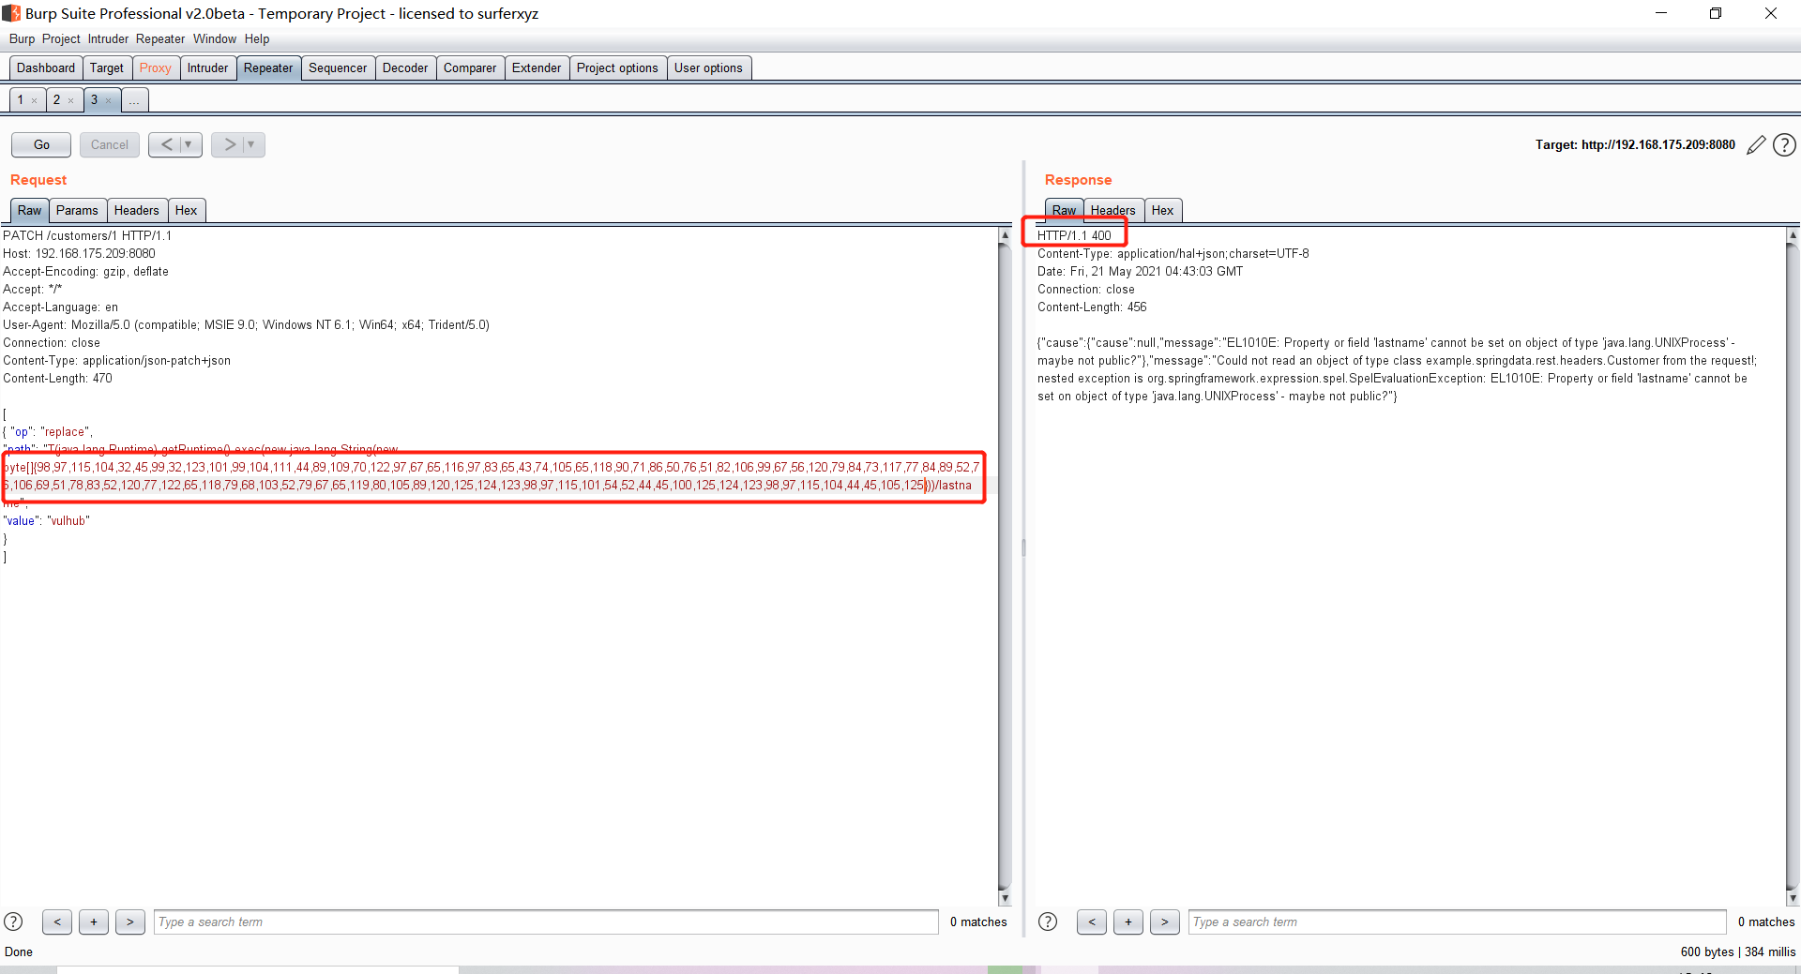1801x974 pixels.
Task: Open response search help icon
Action: (x=1048, y=922)
